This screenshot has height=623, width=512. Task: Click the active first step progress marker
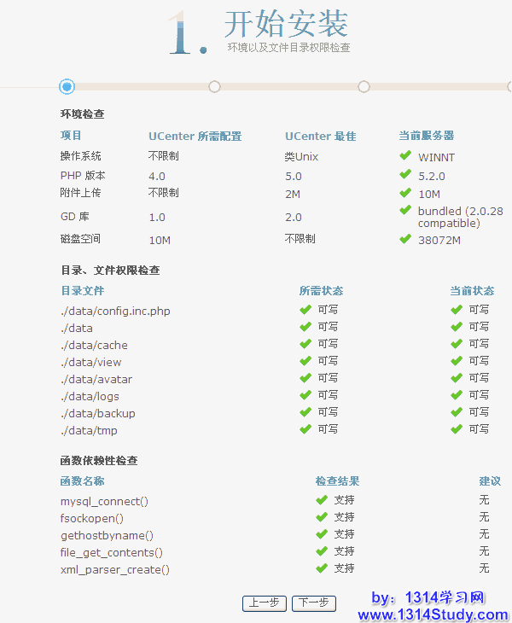(67, 86)
